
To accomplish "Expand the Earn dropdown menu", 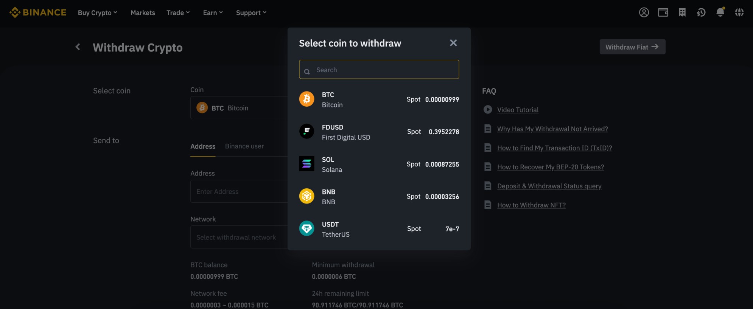I will pos(213,13).
